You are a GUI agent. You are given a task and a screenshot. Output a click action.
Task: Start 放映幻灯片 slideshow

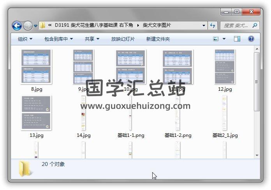coord(123,39)
